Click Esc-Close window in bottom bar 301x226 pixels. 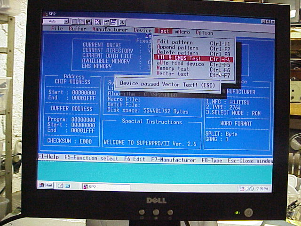(x=250, y=161)
